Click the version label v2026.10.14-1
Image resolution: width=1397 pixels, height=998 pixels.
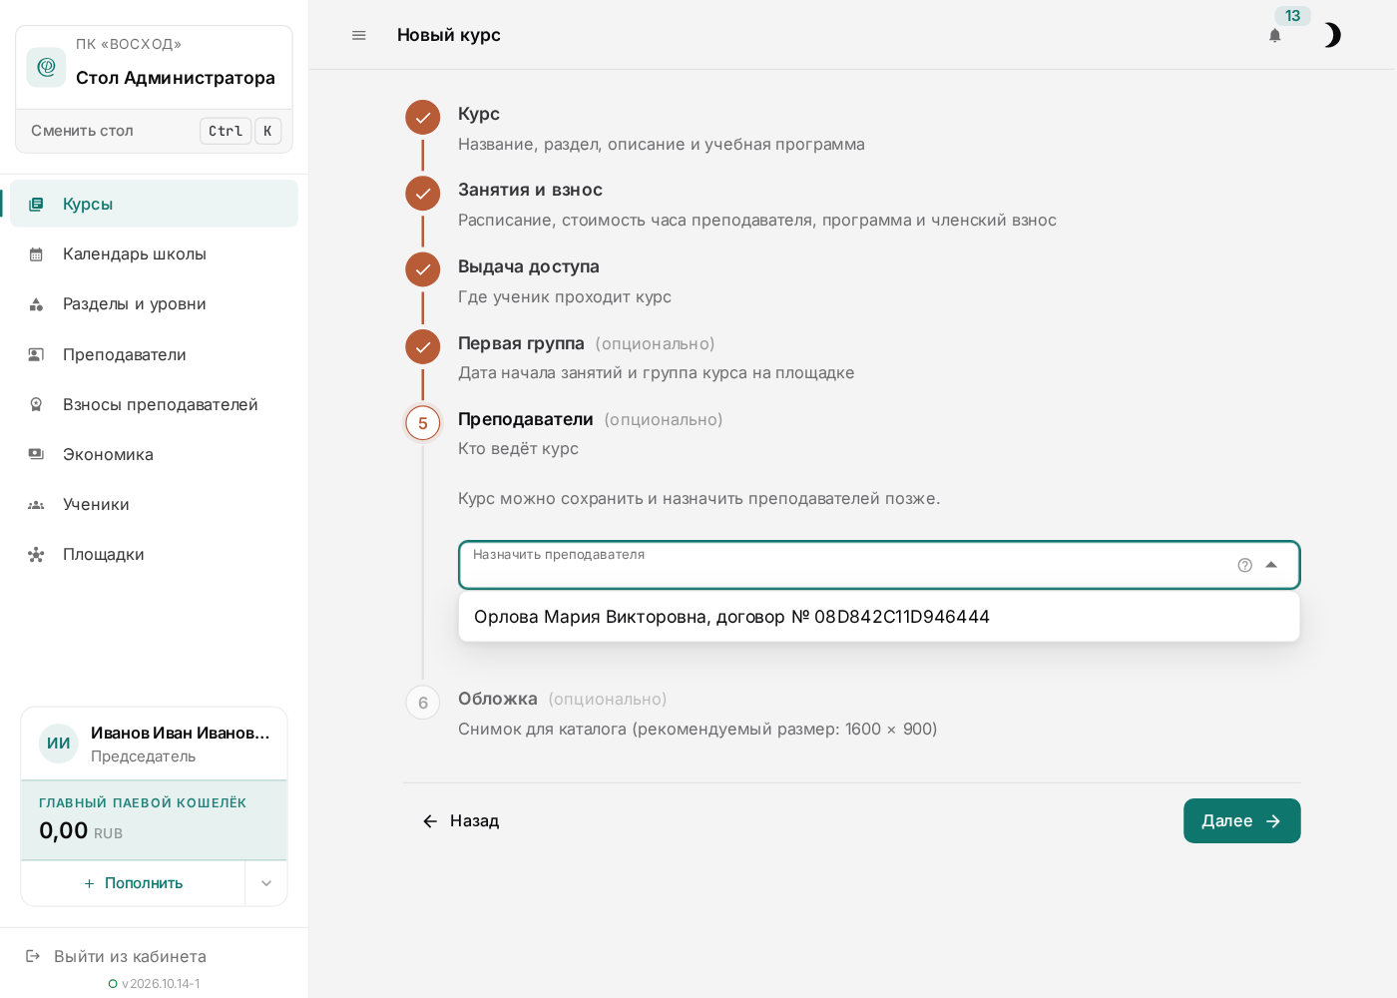coord(161,983)
